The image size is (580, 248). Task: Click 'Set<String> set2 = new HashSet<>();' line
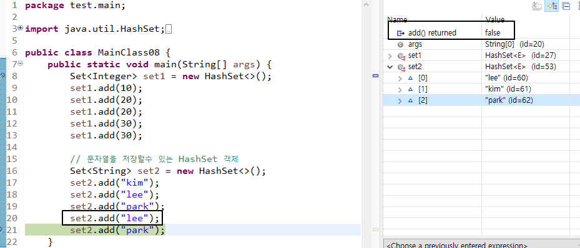click(x=168, y=171)
